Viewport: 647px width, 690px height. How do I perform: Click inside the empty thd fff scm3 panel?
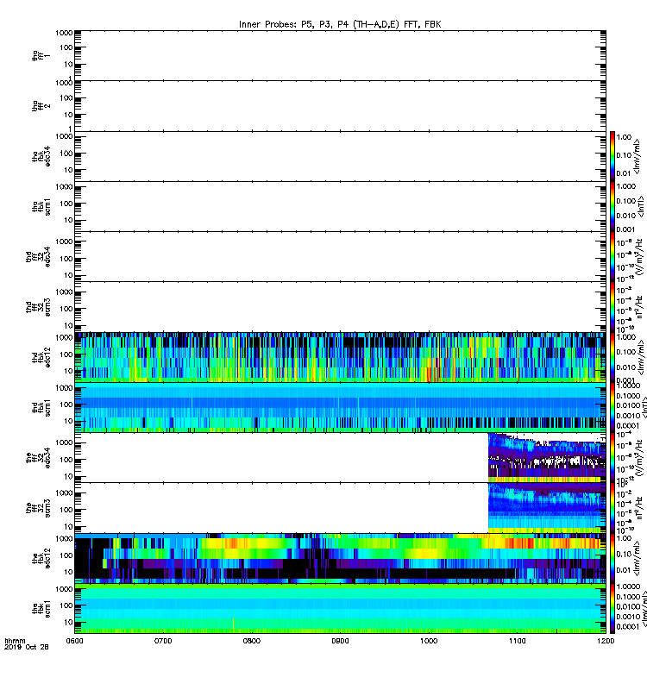340,307
